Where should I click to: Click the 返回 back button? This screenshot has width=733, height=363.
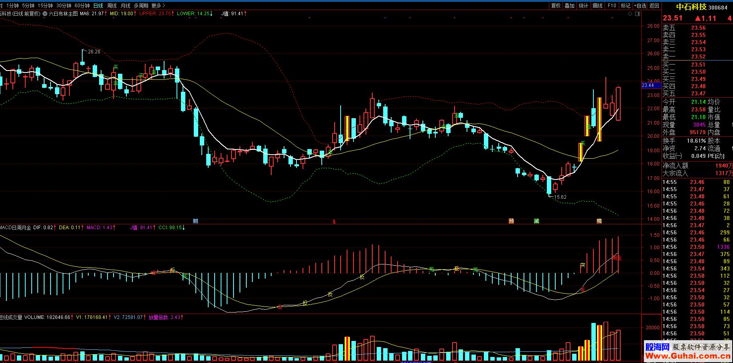pos(654,6)
